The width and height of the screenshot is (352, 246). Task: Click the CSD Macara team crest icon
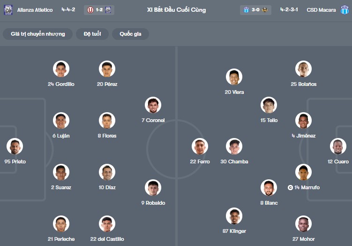[x=345, y=10]
